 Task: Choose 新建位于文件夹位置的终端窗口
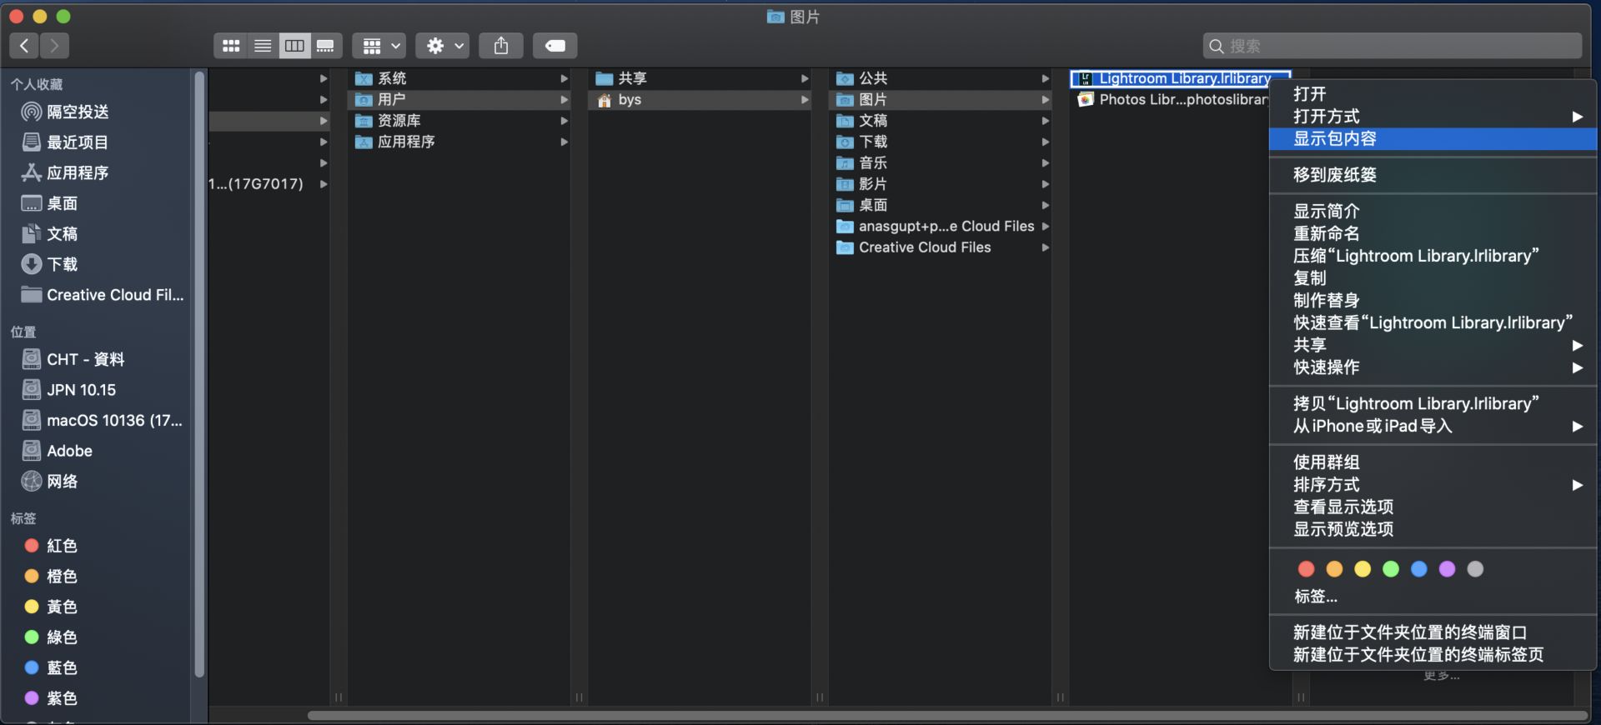1433,632
